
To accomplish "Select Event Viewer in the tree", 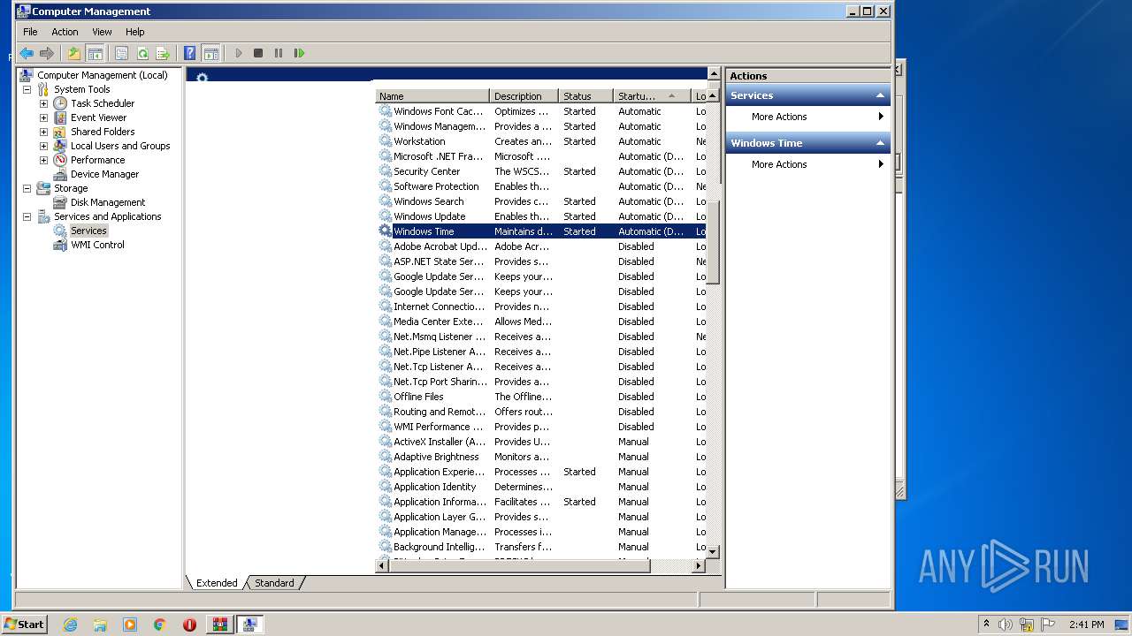I will [98, 117].
